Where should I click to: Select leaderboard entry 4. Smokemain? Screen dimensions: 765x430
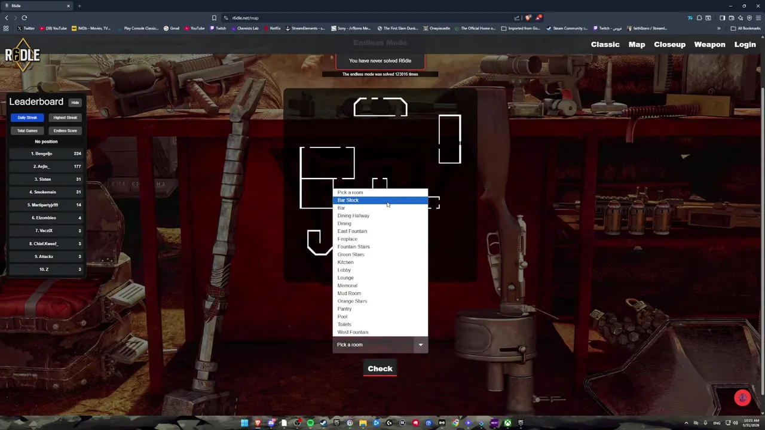[46, 192]
